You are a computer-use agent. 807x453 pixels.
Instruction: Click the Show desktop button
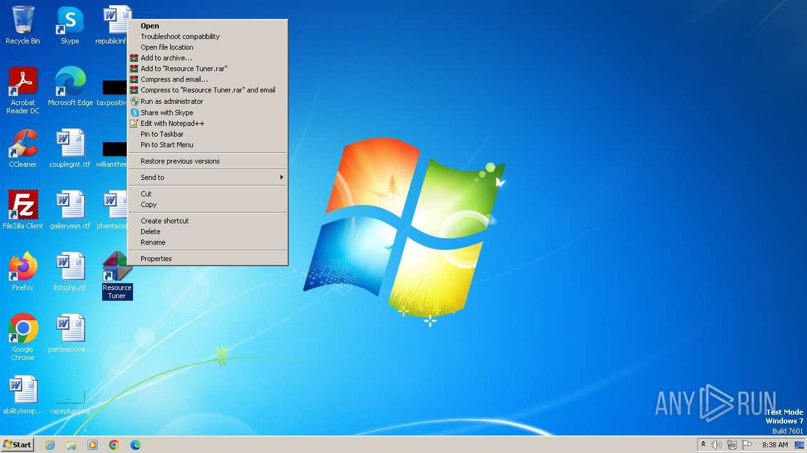799,445
